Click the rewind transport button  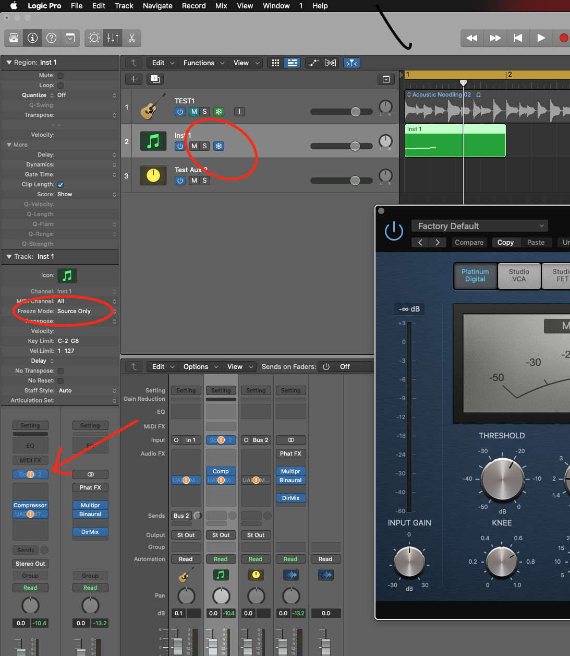pos(472,38)
